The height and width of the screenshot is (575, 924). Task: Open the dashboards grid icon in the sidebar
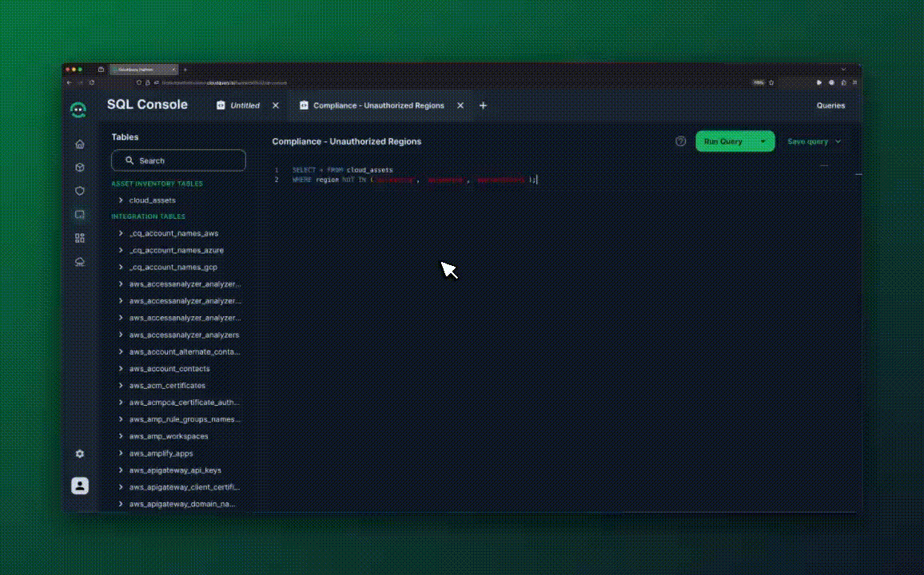80,238
